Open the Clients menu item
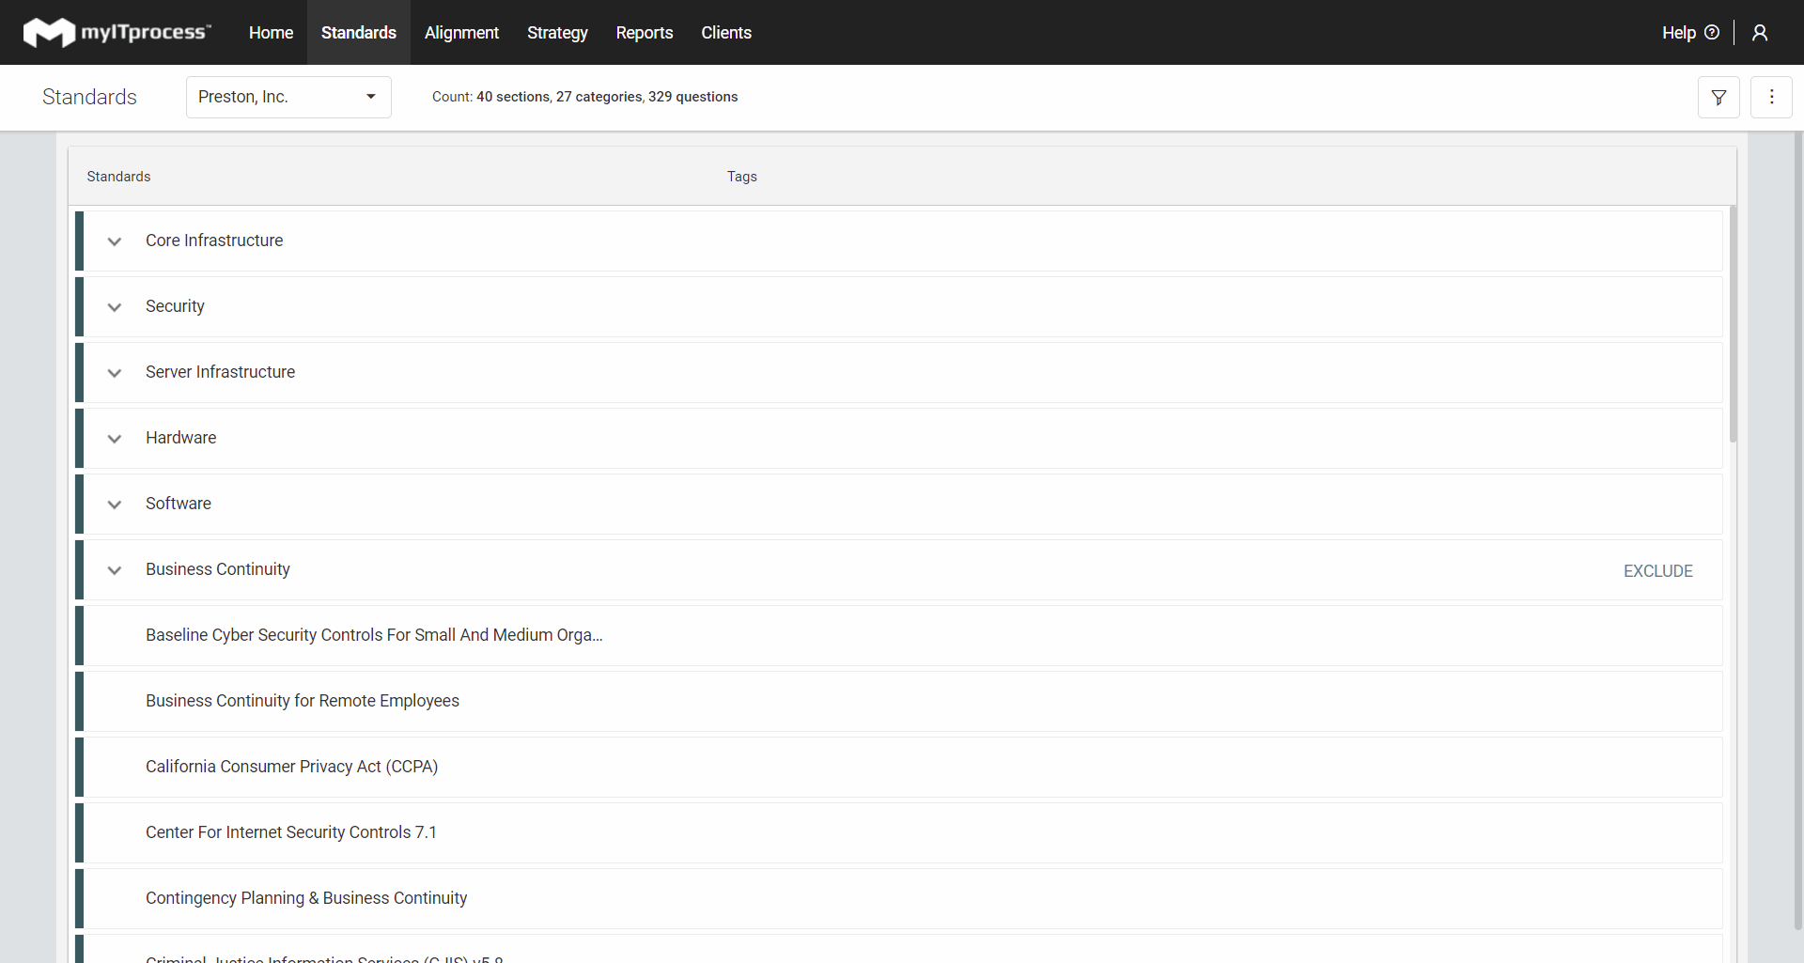 [x=726, y=32]
